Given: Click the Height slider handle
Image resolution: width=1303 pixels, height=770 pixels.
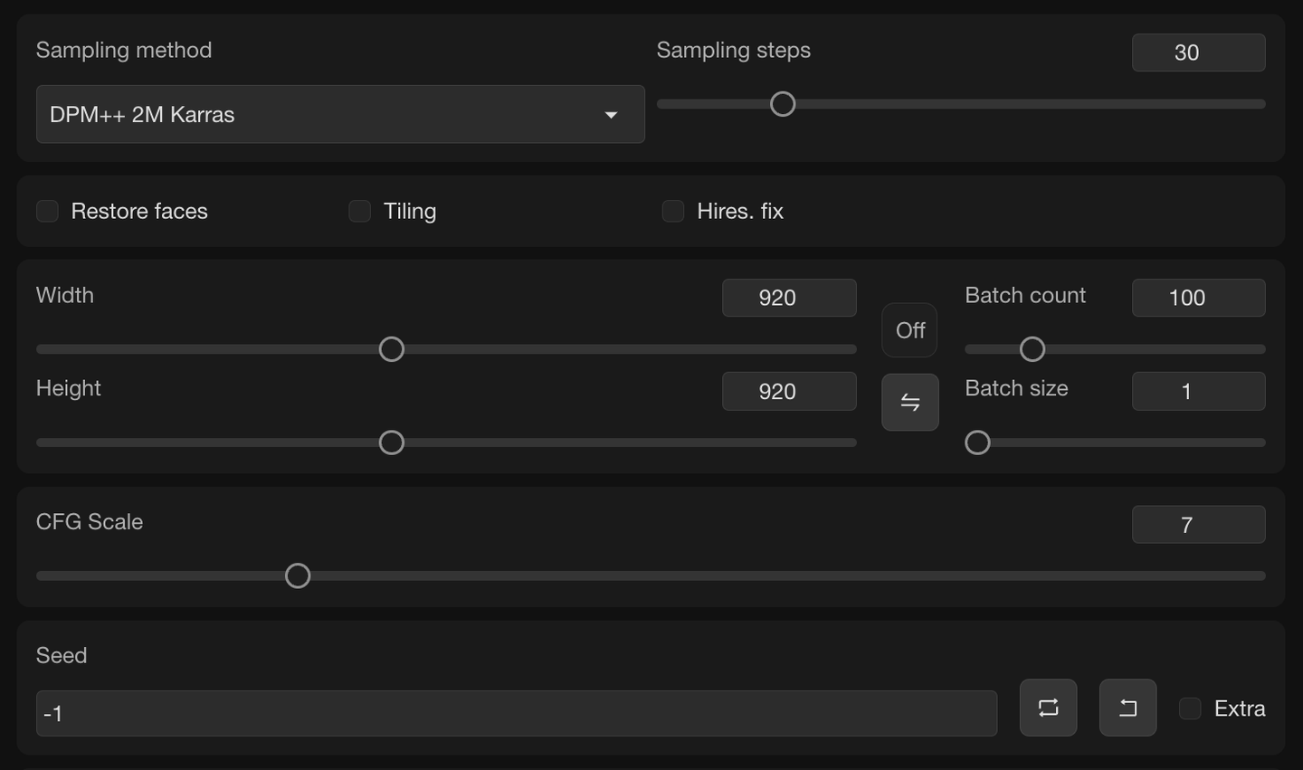Looking at the screenshot, I should tap(391, 442).
